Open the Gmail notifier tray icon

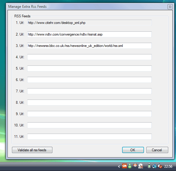(135, 166)
